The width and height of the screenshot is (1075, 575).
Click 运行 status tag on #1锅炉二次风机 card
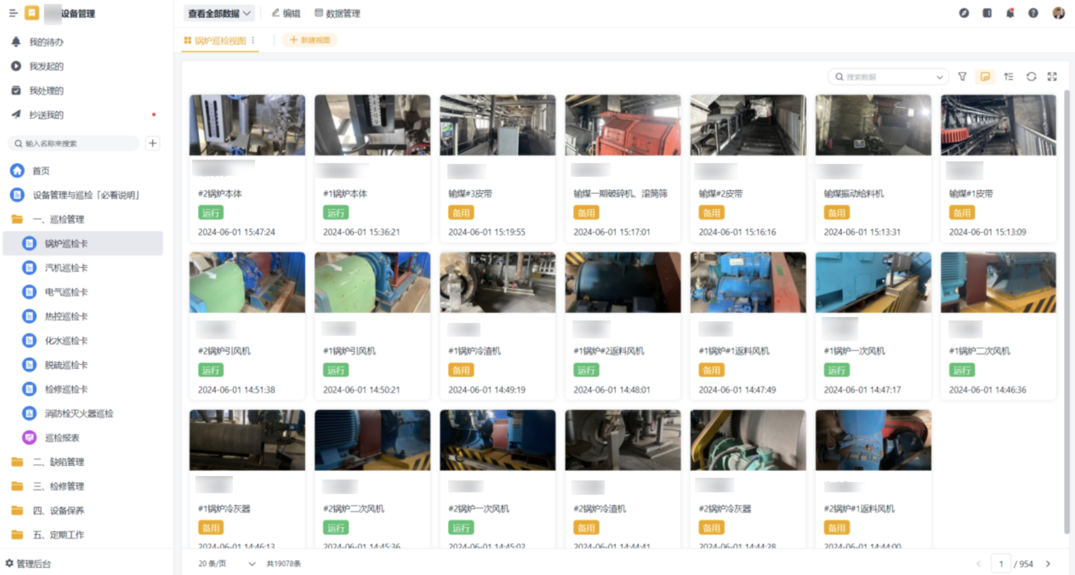pos(961,370)
